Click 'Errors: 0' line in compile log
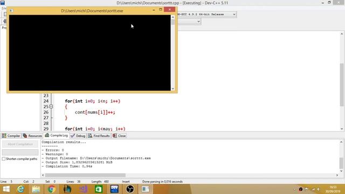The width and height of the screenshot is (345, 194). (x=53, y=150)
